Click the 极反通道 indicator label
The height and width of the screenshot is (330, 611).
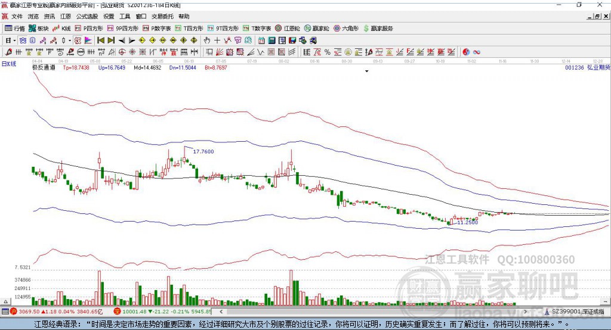pyautogui.click(x=44, y=67)
